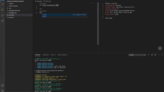This screenshot has width=164, height=92.
Task: Click the '[nodemon] 2.0.13' terminal line
Action: pyautogui.click(x=41, y=75)
